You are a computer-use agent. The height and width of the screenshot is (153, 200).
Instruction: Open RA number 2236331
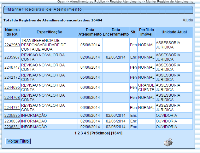pos(12,127)
